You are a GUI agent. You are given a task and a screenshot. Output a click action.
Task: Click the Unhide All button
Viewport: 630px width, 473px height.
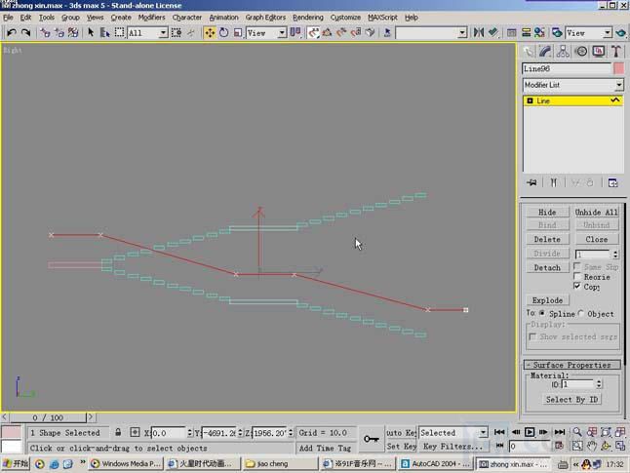click(596, 212)
